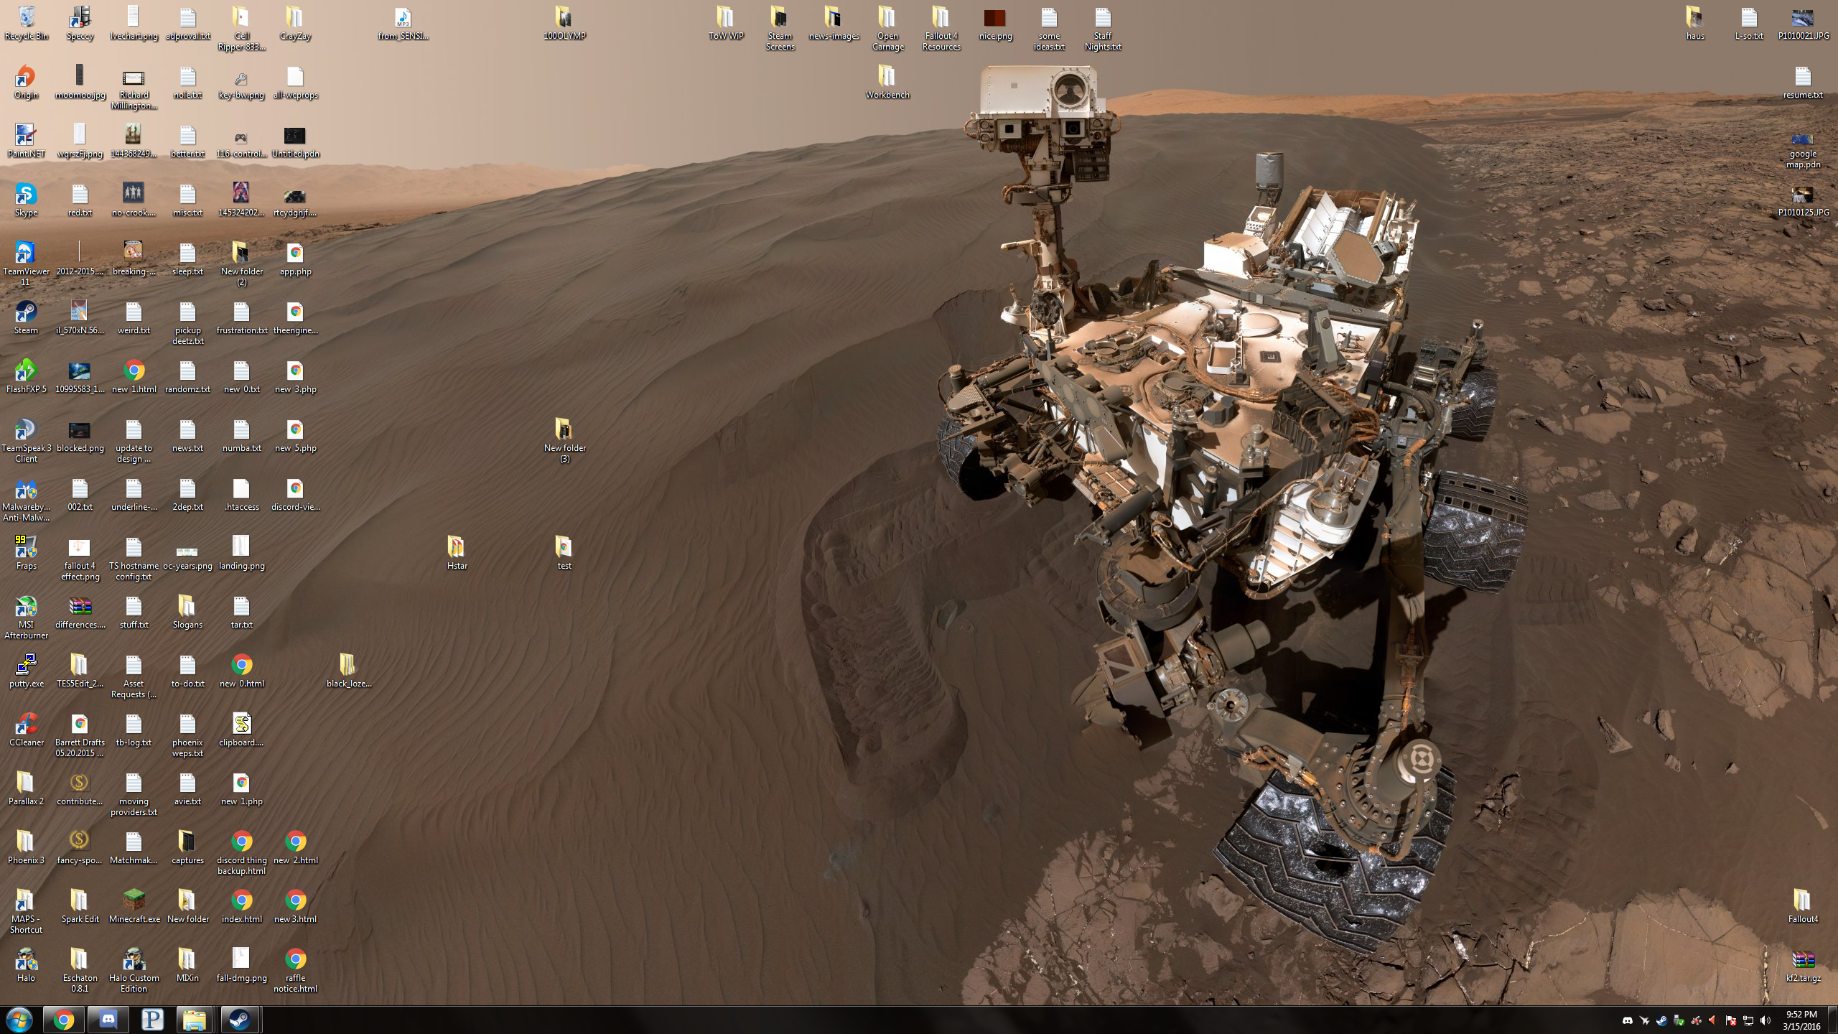Select the test folder icon
The image size is (1838, 1034).
564,553
